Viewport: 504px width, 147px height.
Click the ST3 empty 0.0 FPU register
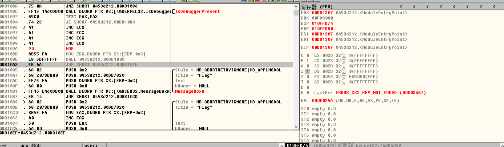point(318,125)
